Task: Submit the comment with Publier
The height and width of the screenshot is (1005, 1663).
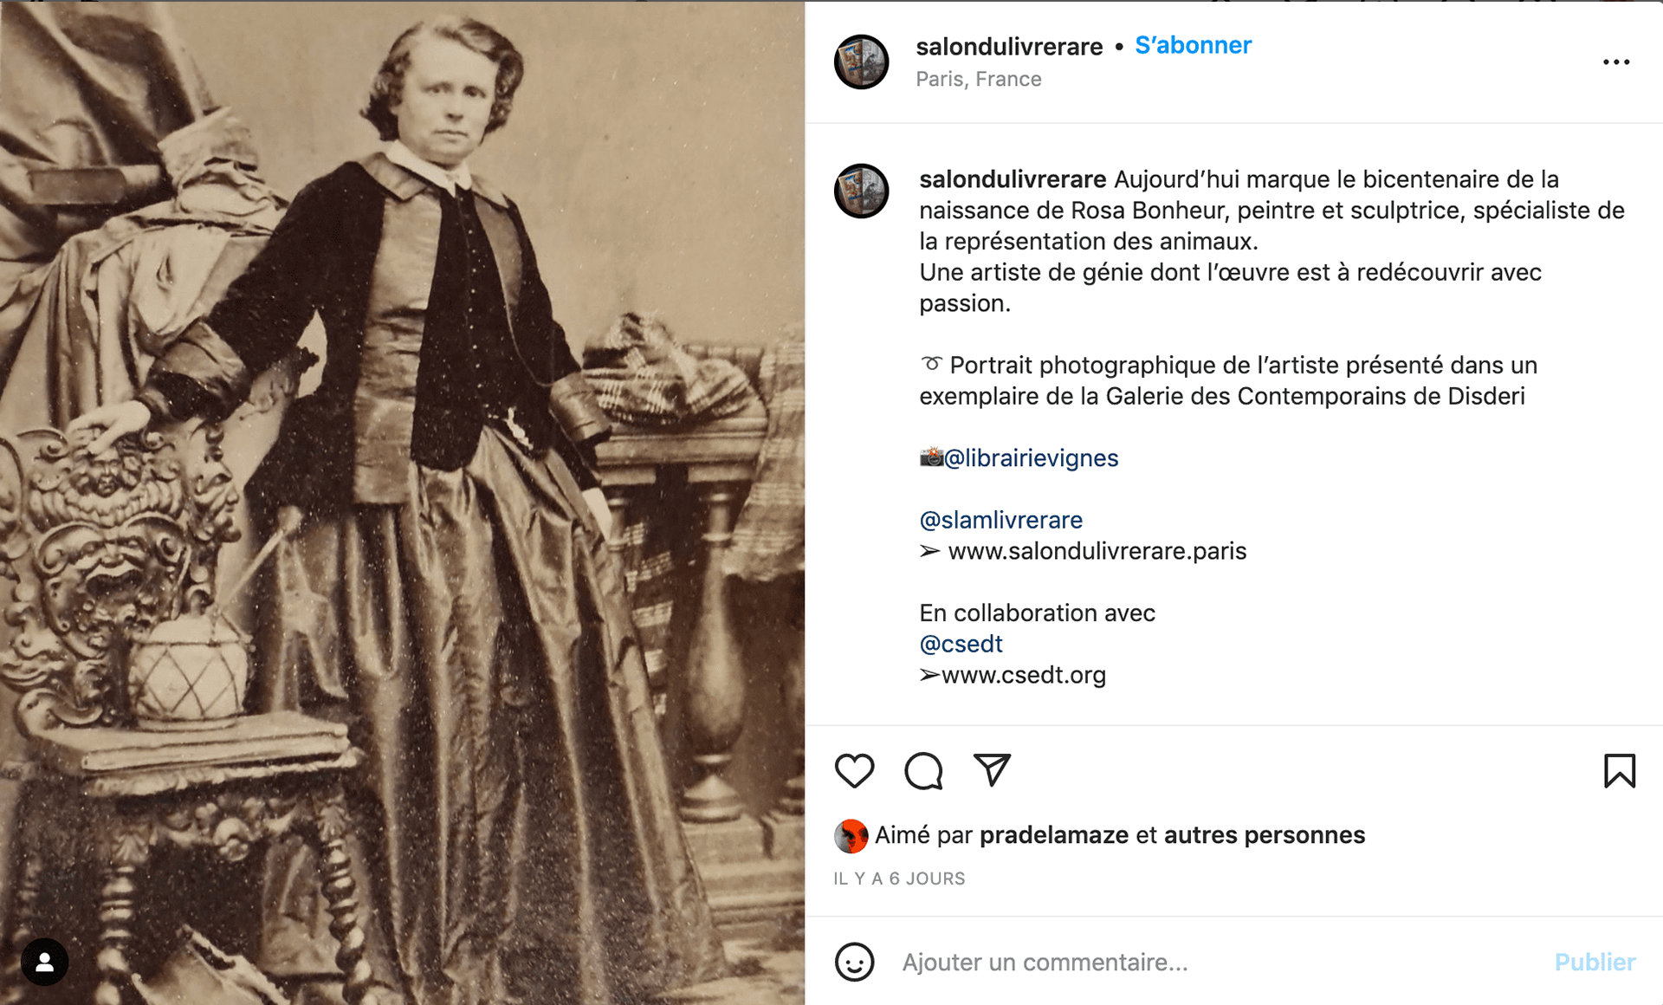Action: point(1595,962)
